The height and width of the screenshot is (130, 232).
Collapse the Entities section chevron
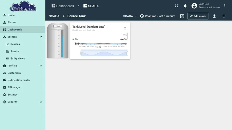pos(41,37)
